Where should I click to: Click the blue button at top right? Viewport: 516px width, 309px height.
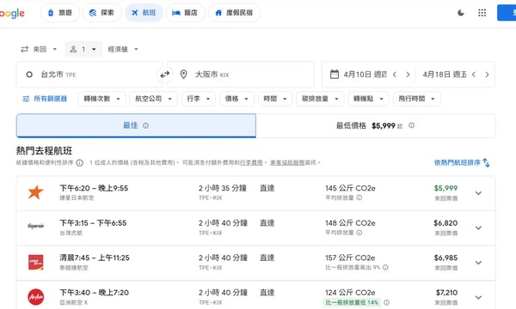tap(507, 13)
